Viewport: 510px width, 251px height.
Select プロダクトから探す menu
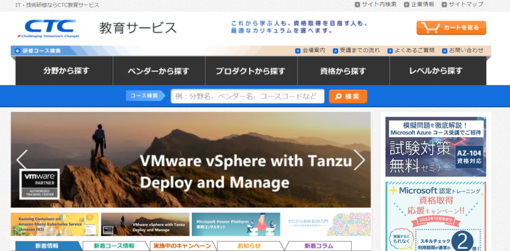click(x=251, y=71)
